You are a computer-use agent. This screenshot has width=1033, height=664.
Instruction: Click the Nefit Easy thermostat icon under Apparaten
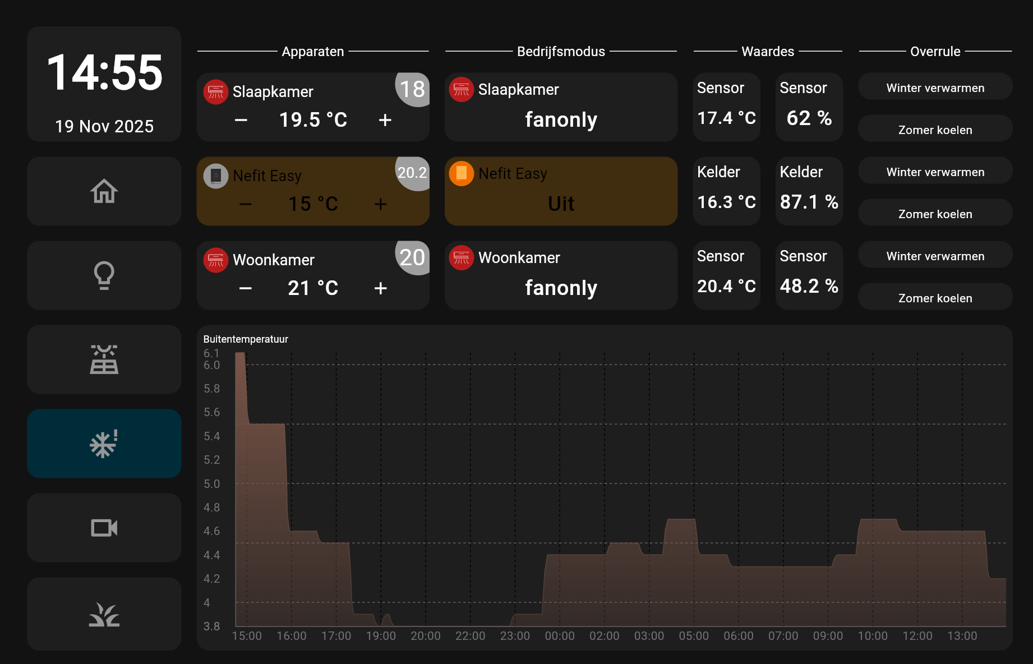[x=216, y=176]
